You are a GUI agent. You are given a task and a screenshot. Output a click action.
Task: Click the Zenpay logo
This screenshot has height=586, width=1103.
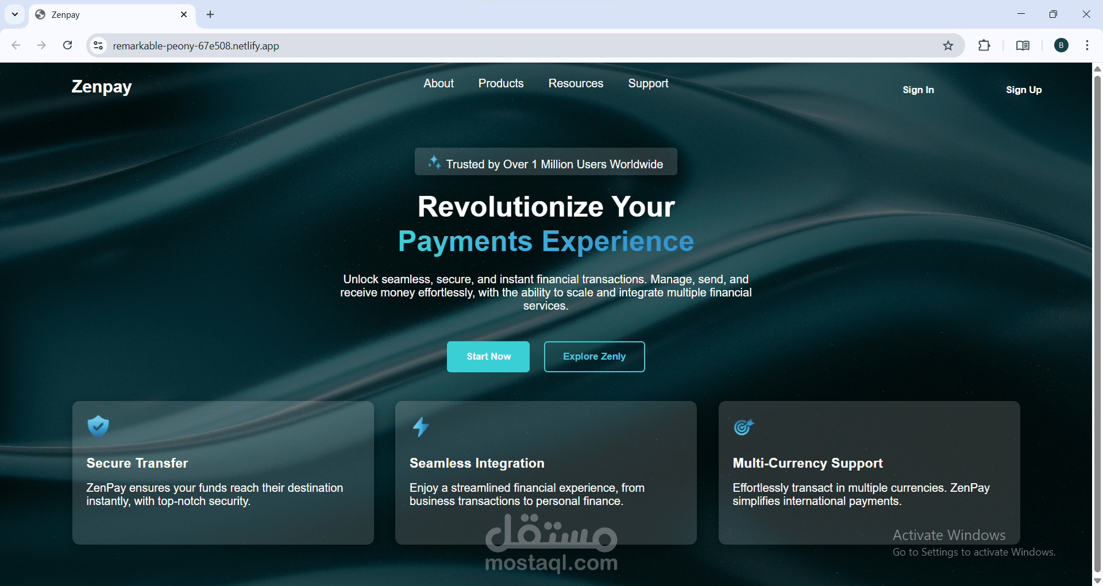[x=102, y=87]
